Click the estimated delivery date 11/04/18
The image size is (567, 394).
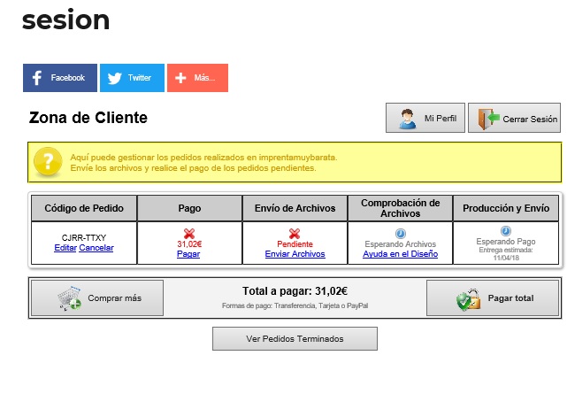pos(506,258)
